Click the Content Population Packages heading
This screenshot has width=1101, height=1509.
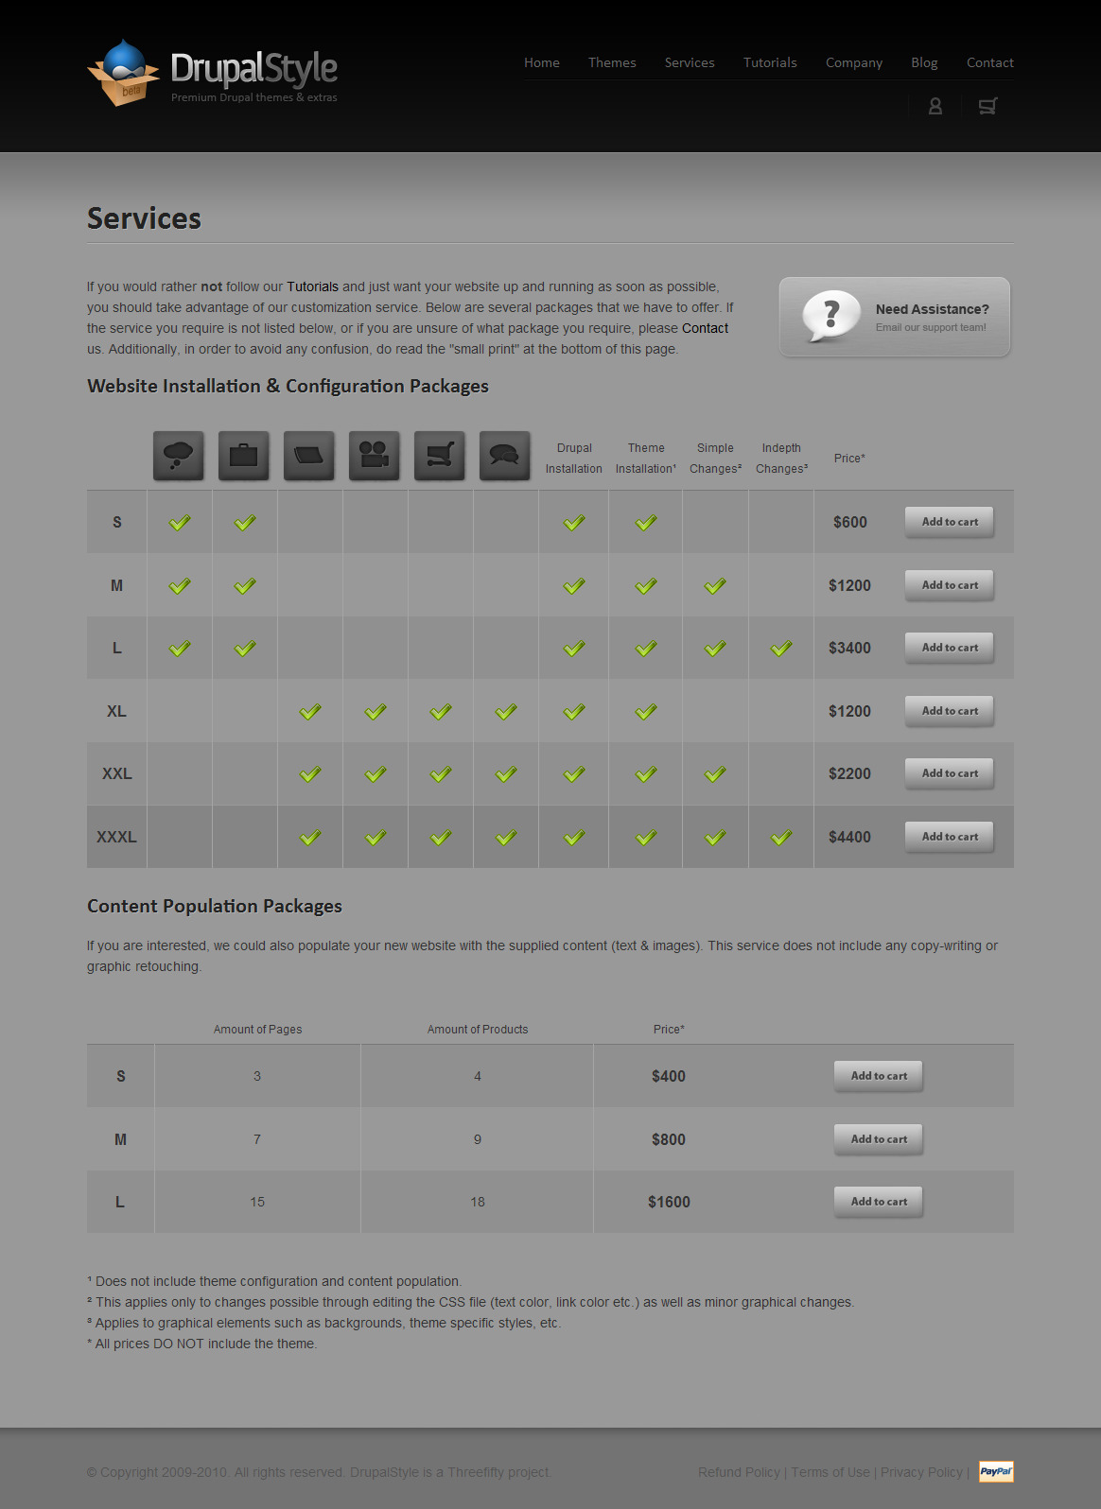point(215,906)
